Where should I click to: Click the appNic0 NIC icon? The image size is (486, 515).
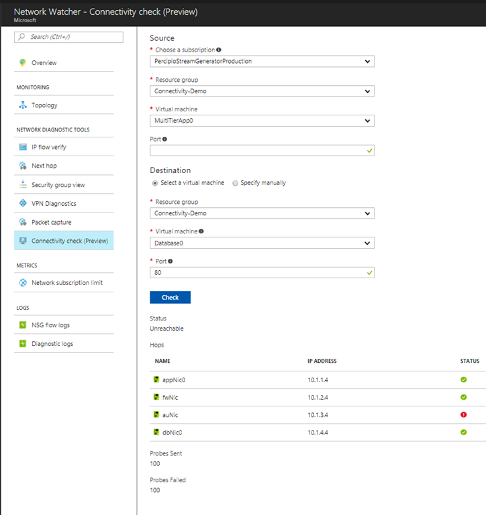(156, 380)
